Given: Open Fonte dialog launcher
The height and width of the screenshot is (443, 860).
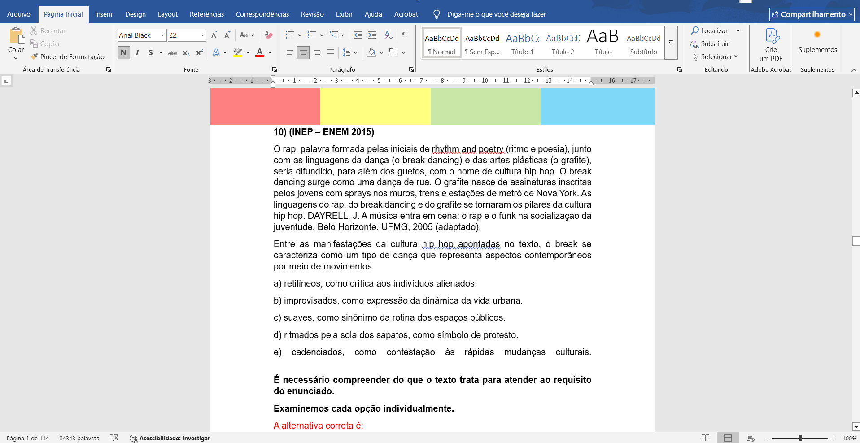Looking at the screenshot, I should click(x=275, y=69).
